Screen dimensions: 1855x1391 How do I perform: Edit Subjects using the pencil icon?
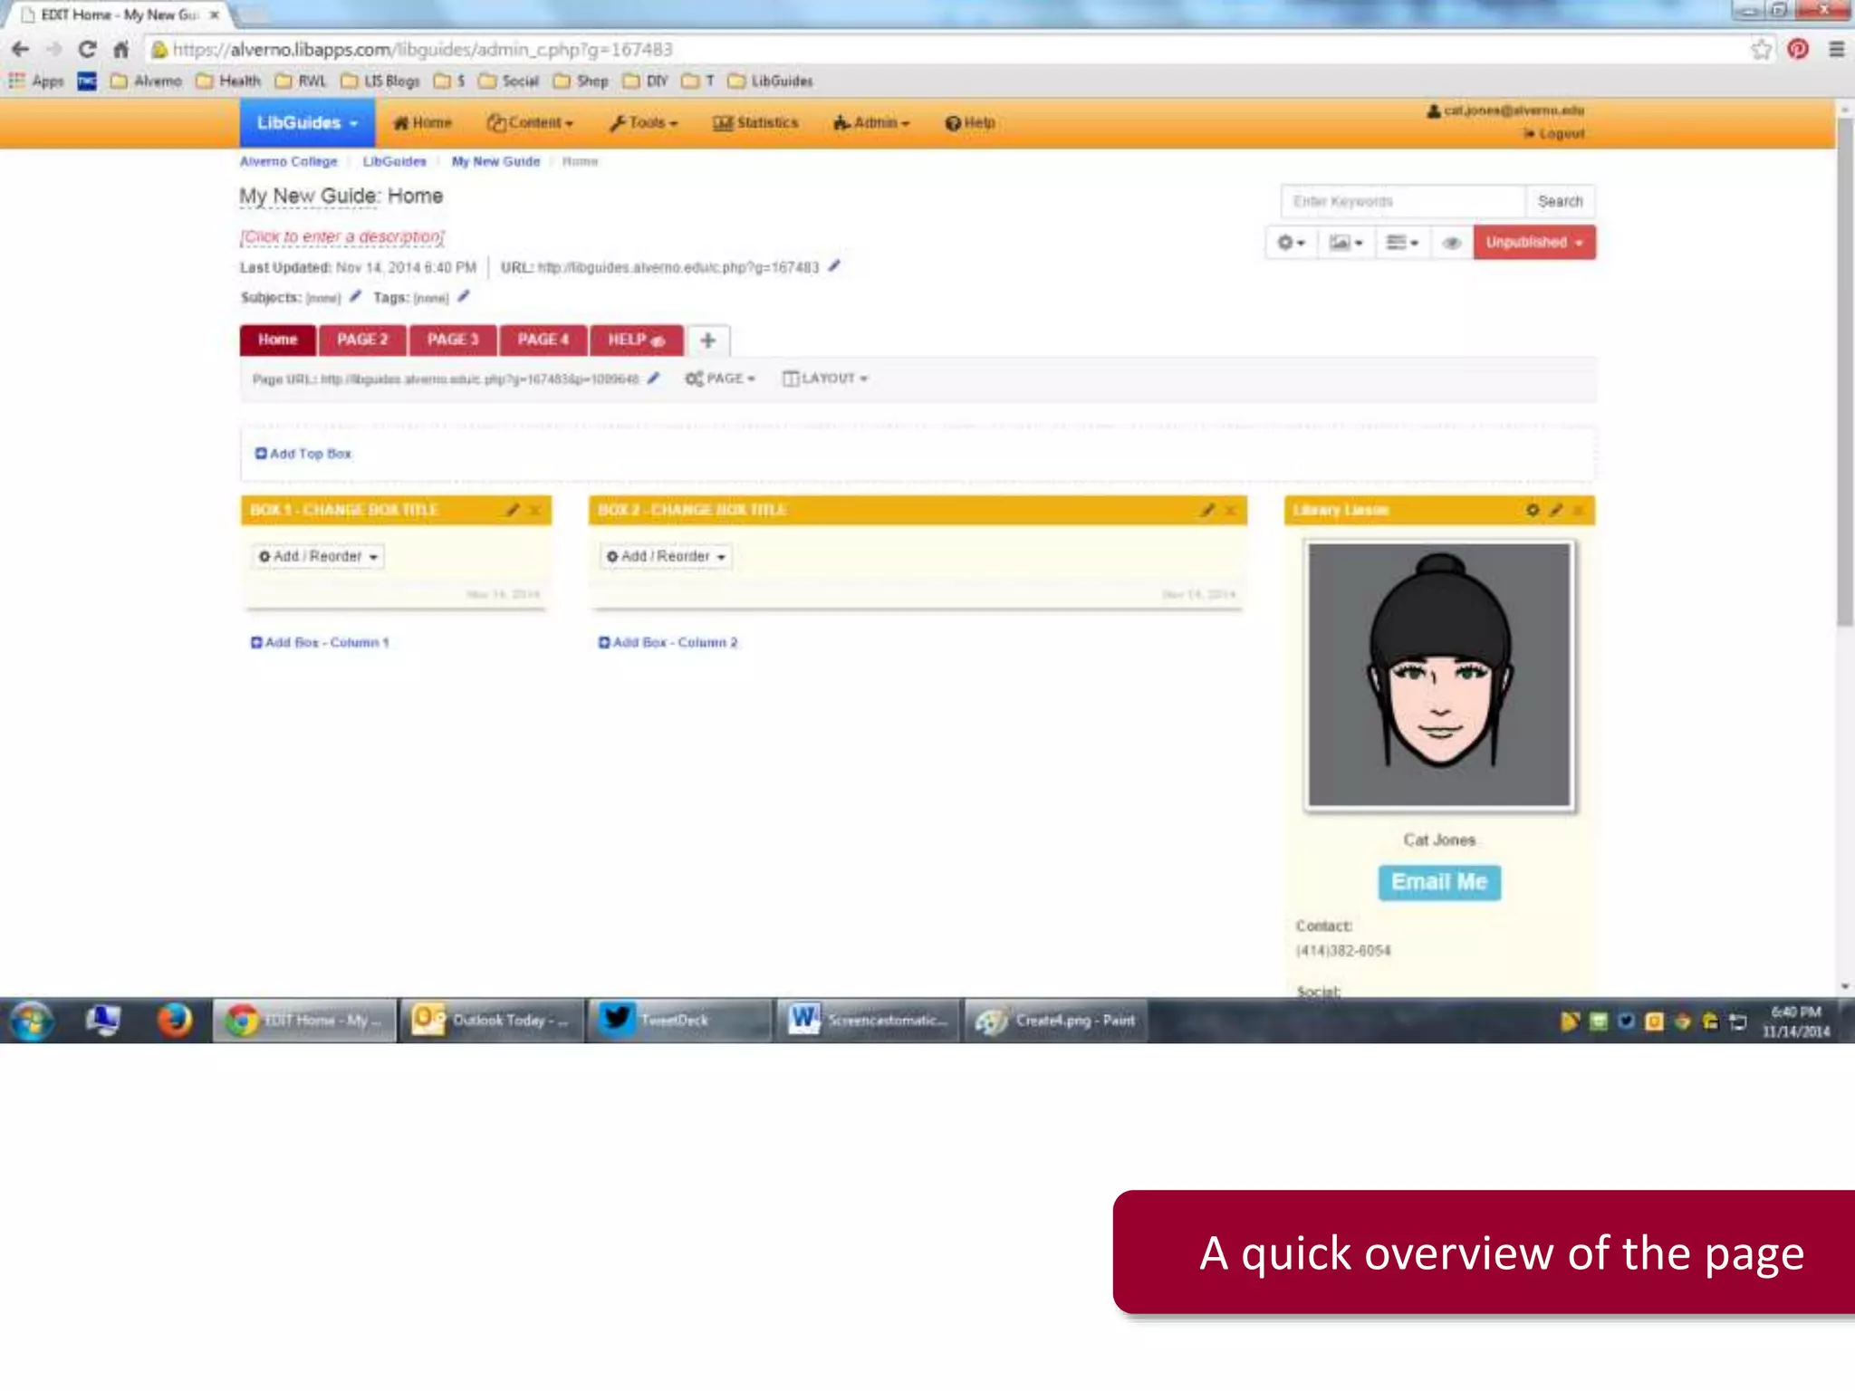[x=355, y=296]
